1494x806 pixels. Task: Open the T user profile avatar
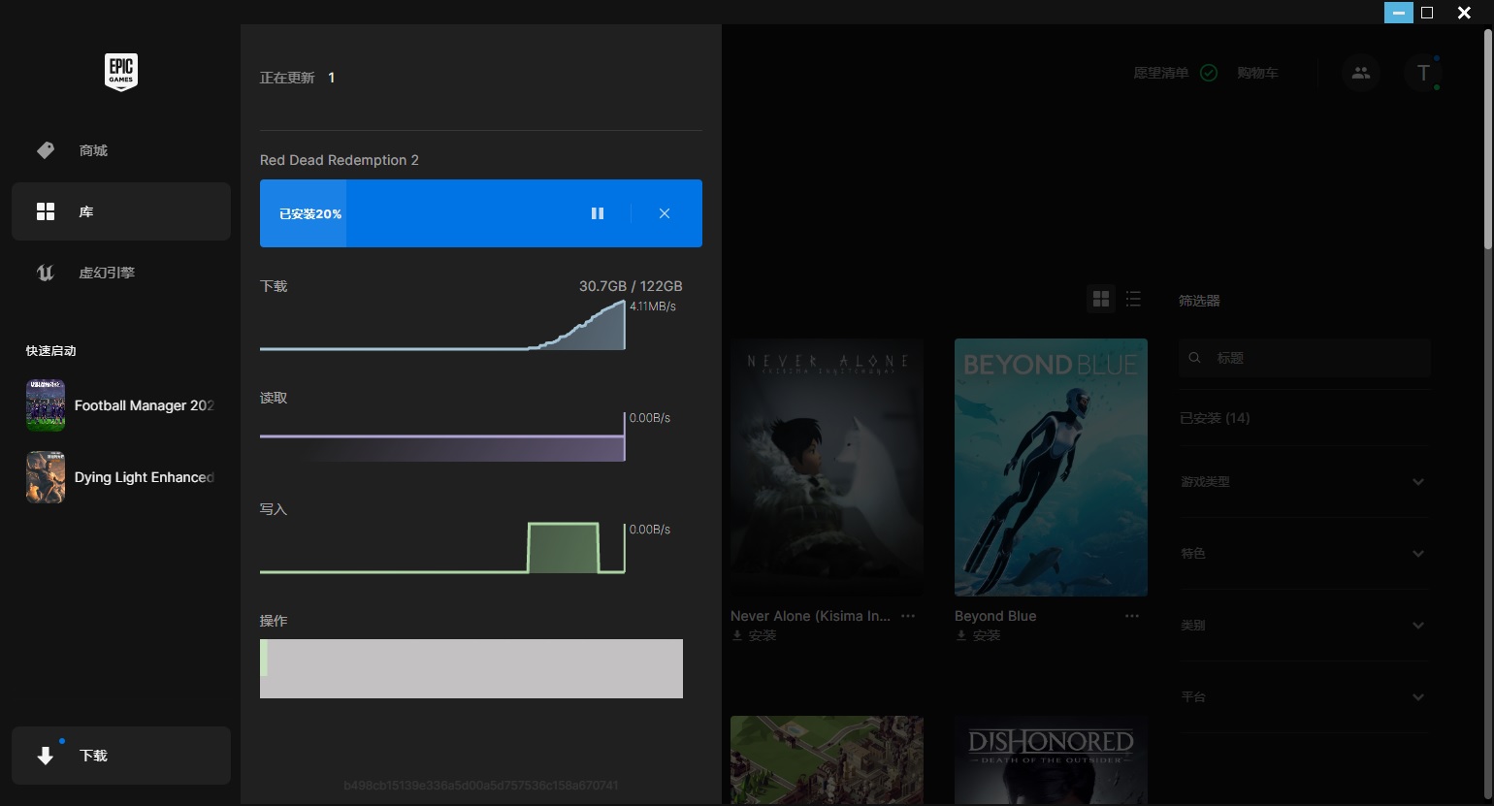[x=1423, y=73]
